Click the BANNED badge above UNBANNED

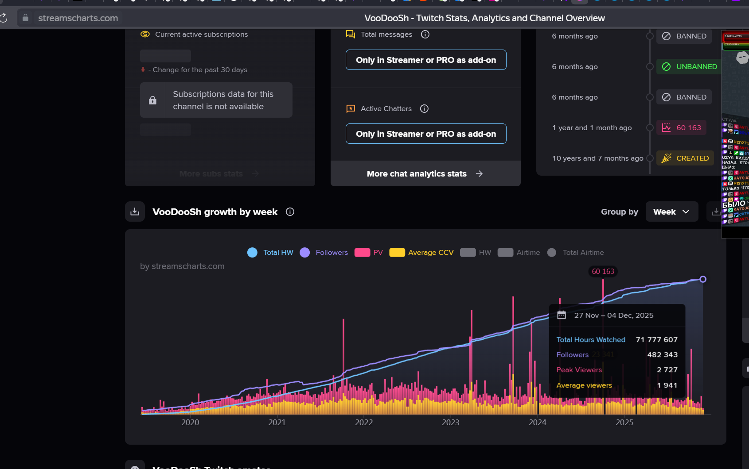[x=684, y=36]
